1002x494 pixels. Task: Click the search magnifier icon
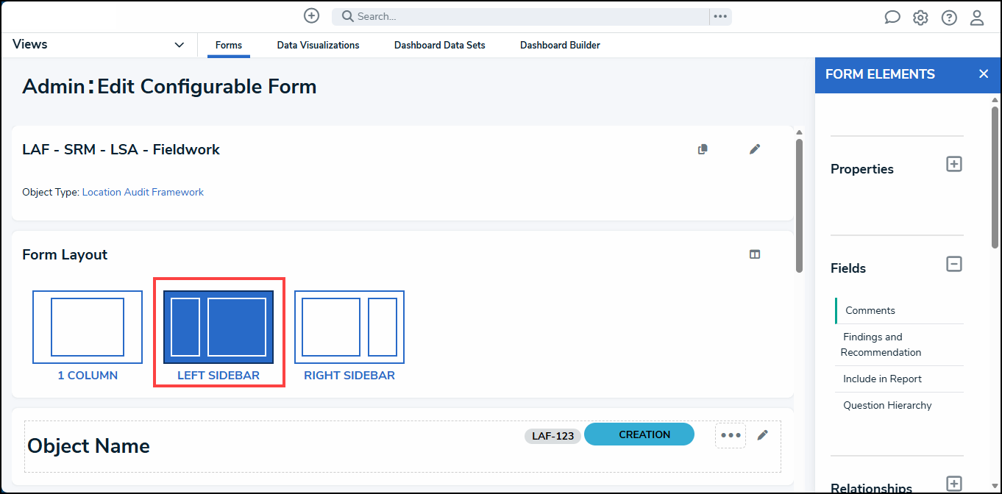[348, 16]
